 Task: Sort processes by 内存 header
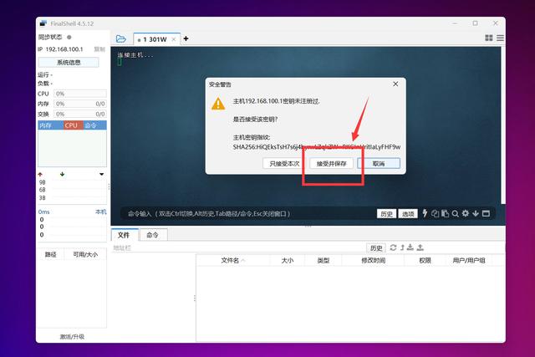(x=50, y=125)
